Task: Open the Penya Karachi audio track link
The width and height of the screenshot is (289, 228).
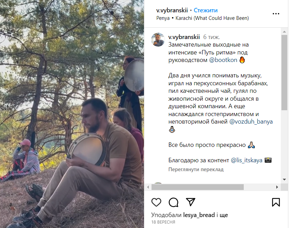Action: (x=203, y=18)
